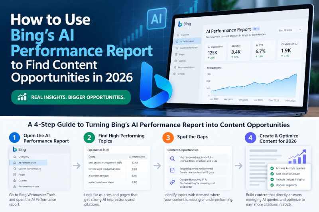The width and height of the screenshot is (319, 212).
Task: Click the Content Opportunities heading
Action: point(183,150)
